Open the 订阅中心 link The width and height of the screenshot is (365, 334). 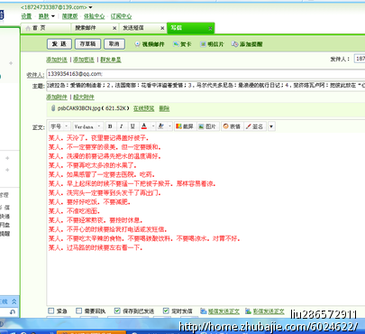coord(121,16)
